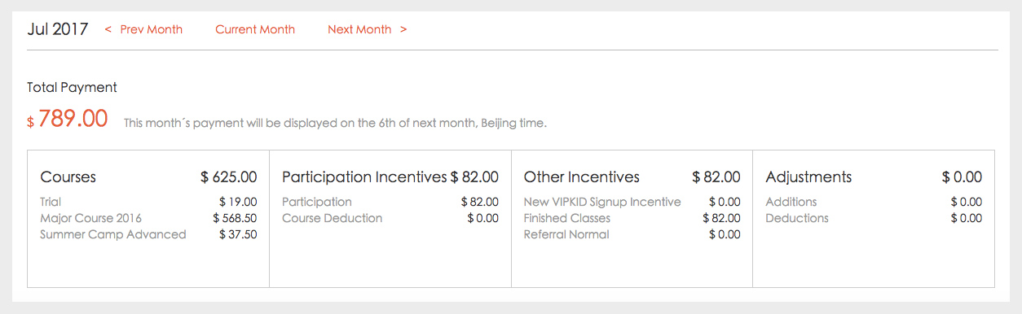The height and width of the screenshot is (314, 1022).
Task: Click the Deductions adjustment row
Action: click(x=874, y=218)
